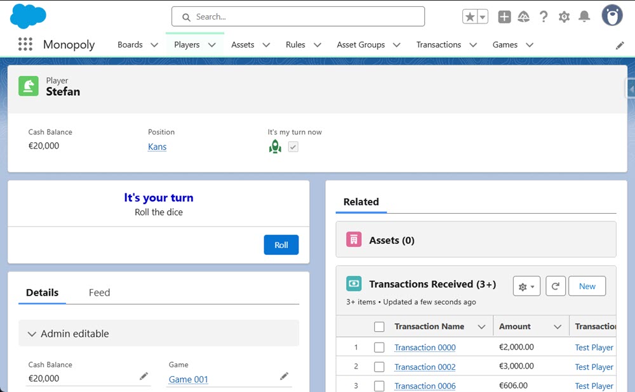The image size is (635, 392).
Task: Expand the Boards tab dropdown chevron
Action: [x=154, y=45]
